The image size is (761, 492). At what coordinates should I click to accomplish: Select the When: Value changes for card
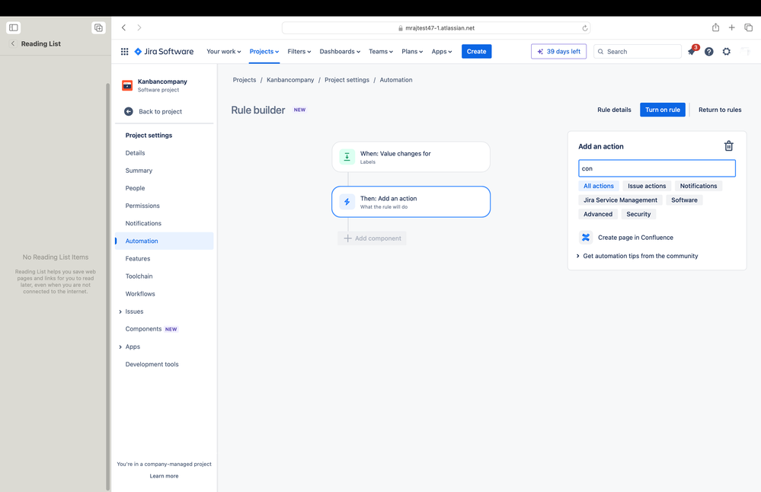411,157
